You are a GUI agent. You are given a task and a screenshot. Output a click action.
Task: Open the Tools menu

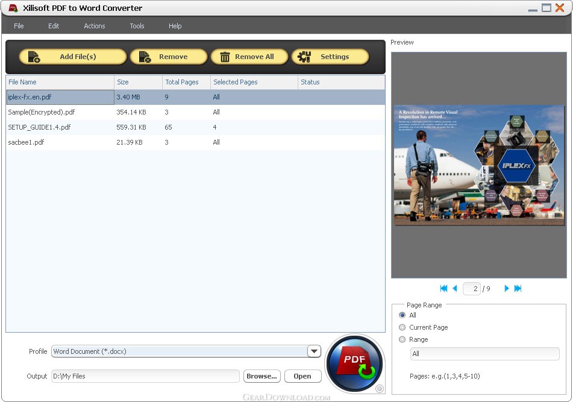point(137,26)
